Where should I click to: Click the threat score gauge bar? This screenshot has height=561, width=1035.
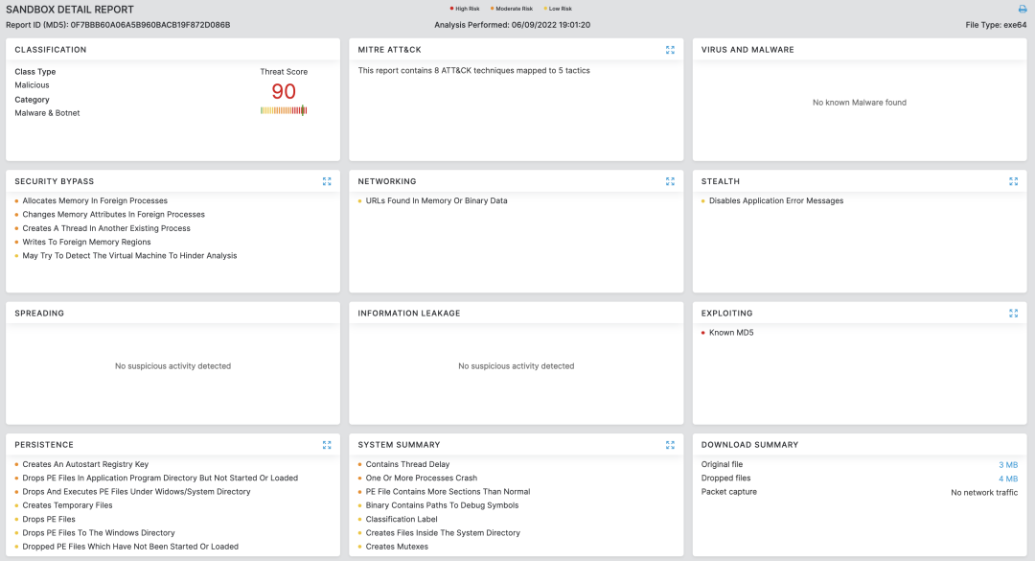(x=284, y=110)
